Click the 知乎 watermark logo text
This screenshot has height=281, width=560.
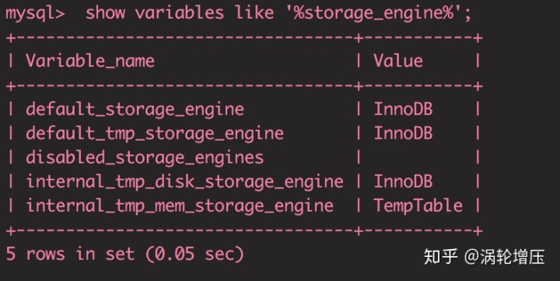coord(441,257)
